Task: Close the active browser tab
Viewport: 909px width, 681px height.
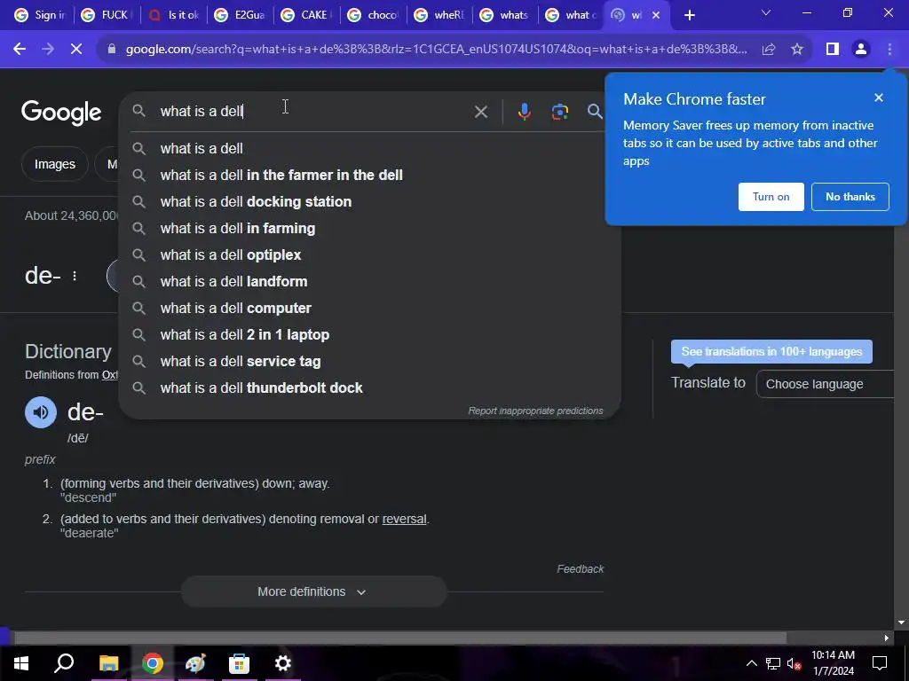Action: (x=656, y=15)
